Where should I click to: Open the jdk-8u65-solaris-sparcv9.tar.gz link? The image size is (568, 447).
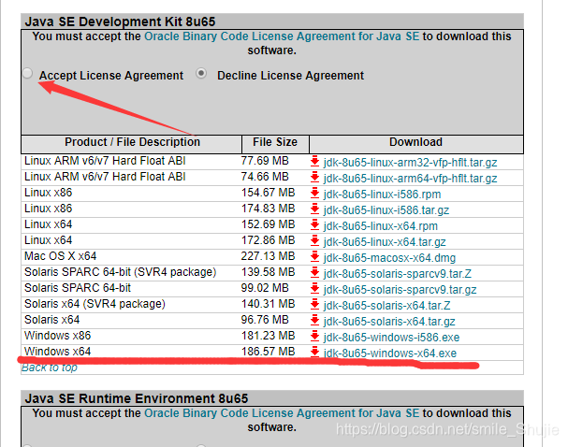400,290
